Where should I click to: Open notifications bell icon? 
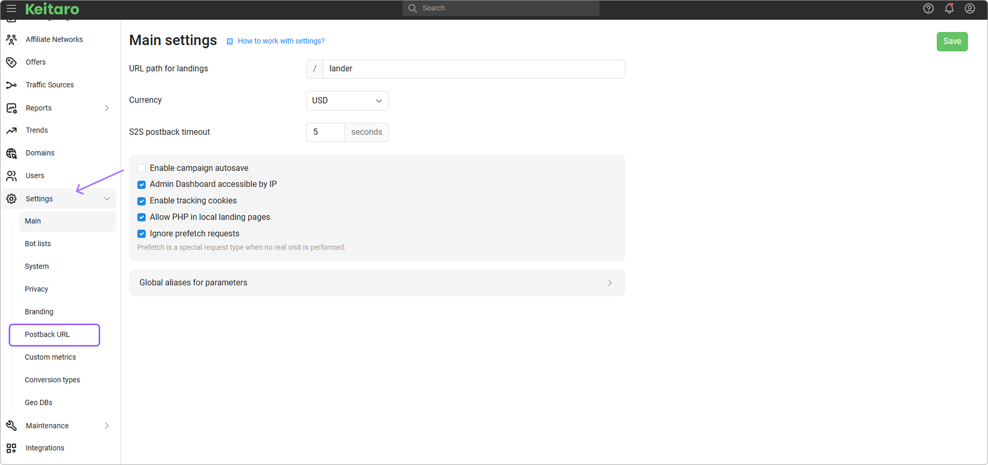(949, 9)
